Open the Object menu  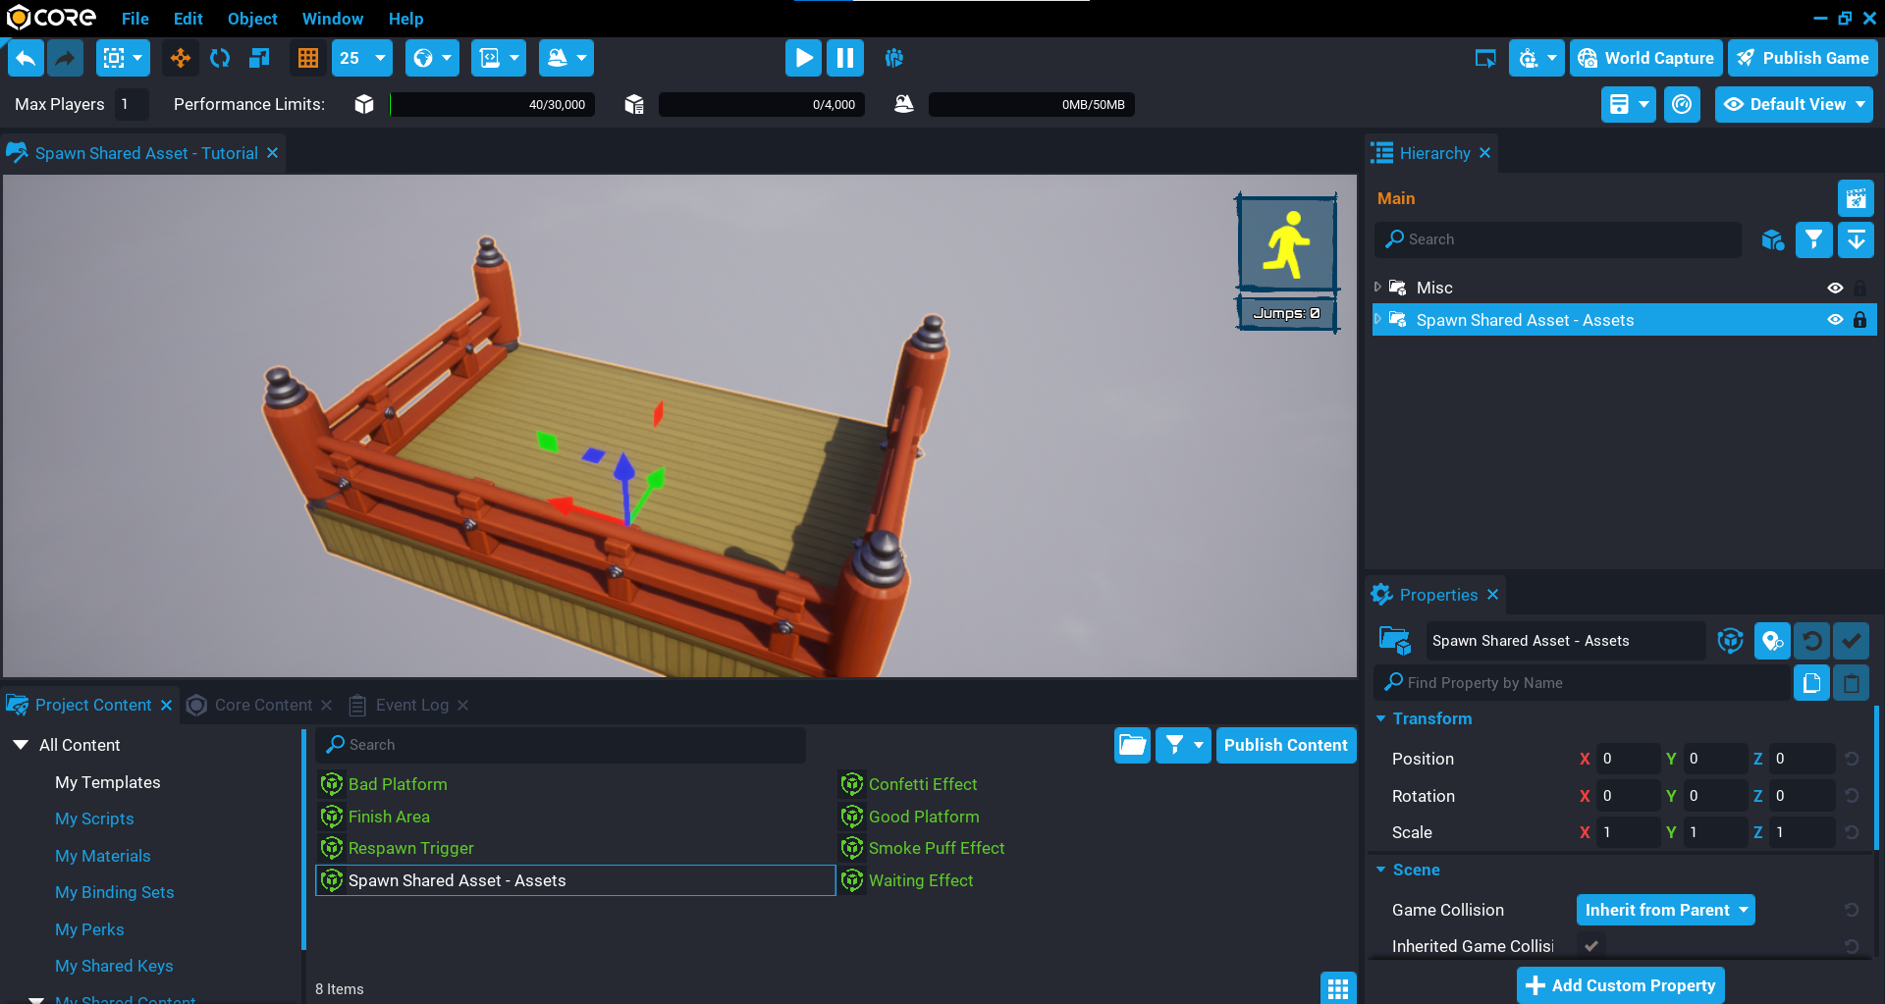coord(252,19)
